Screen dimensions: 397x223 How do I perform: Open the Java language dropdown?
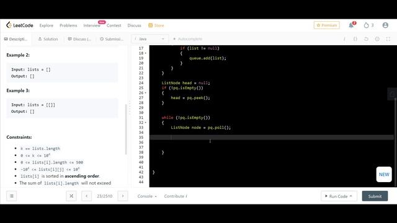[149, 39]
